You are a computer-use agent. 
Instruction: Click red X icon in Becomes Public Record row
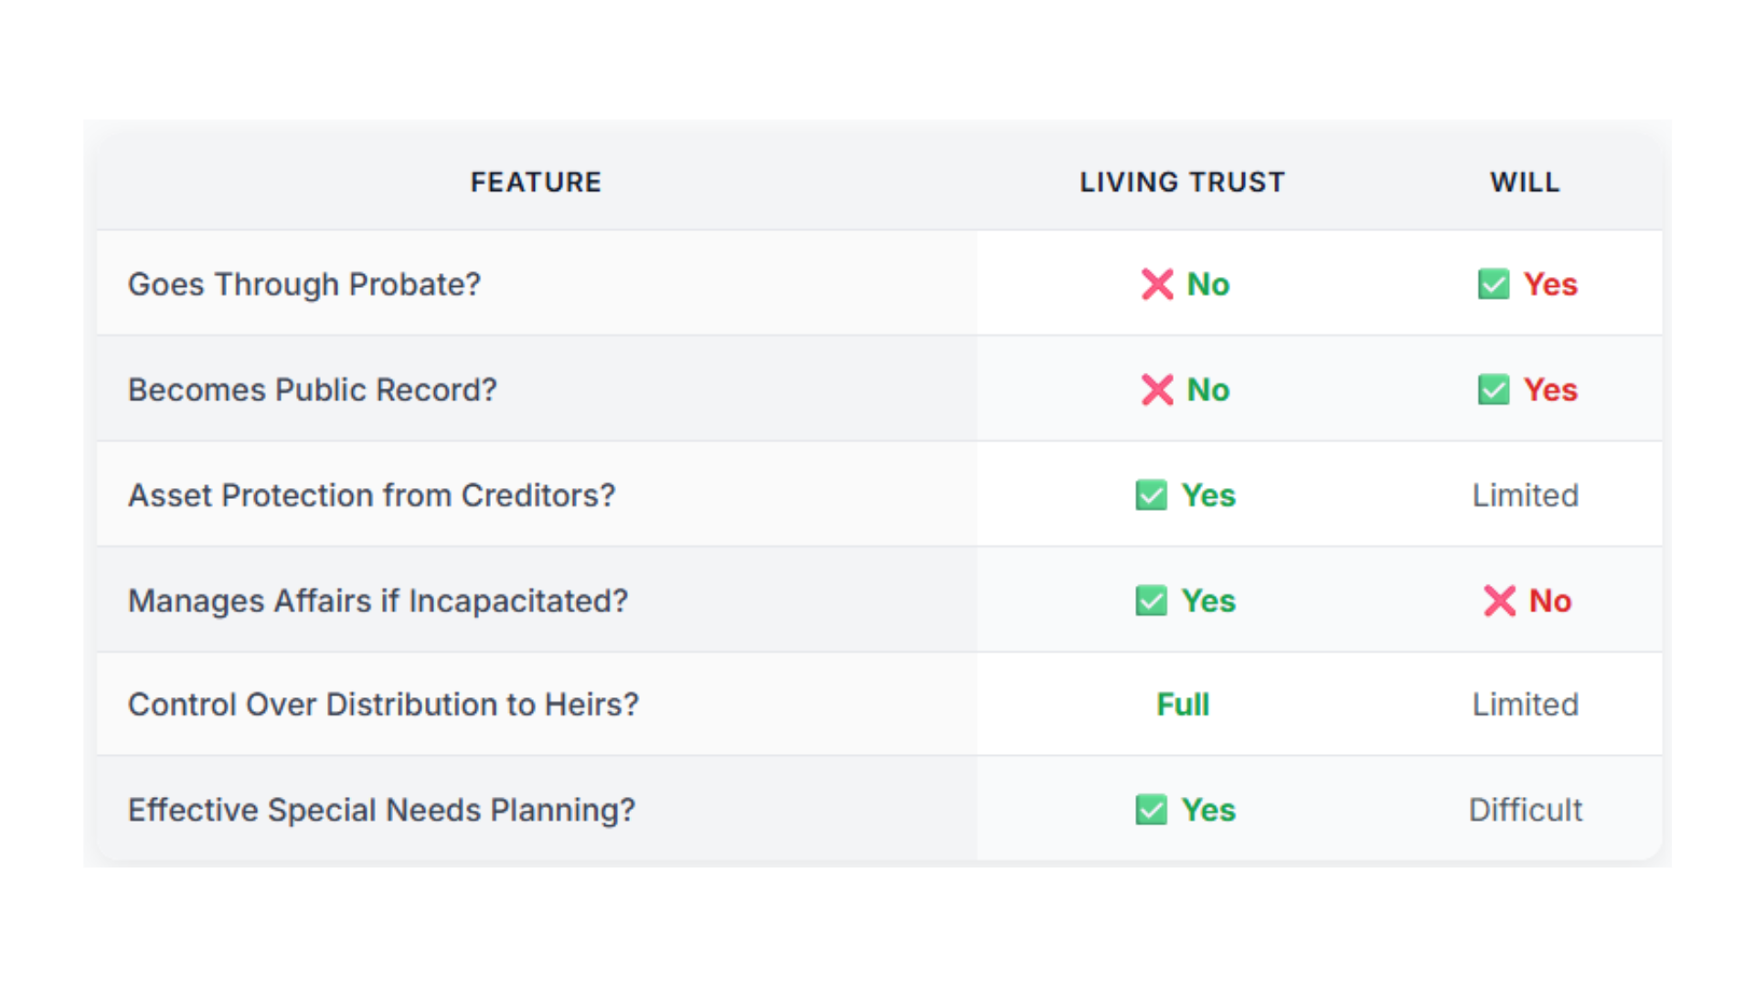[1157, 389]
